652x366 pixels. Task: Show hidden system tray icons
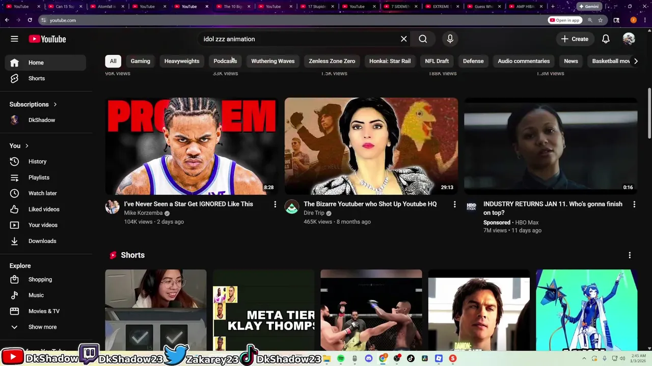(584, 358)
